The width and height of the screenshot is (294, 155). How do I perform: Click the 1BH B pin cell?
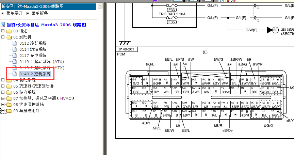coord(136,113)
